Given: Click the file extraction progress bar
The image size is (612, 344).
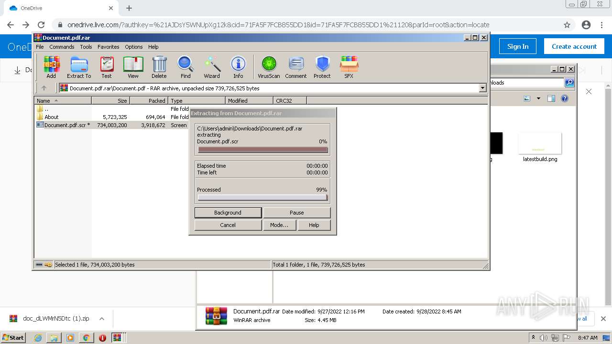Looking at the screenshot, I should 262,150.
